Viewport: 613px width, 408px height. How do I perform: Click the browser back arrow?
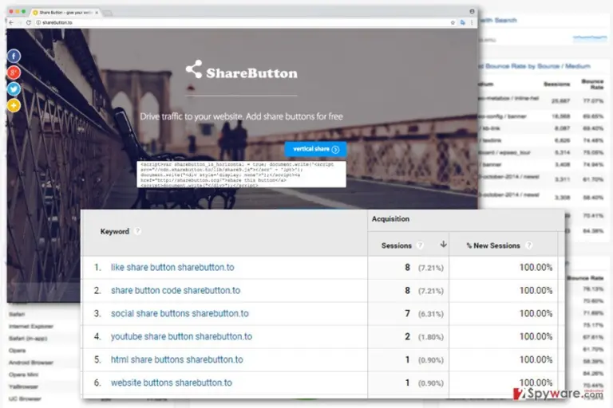[x=11, y=22]
